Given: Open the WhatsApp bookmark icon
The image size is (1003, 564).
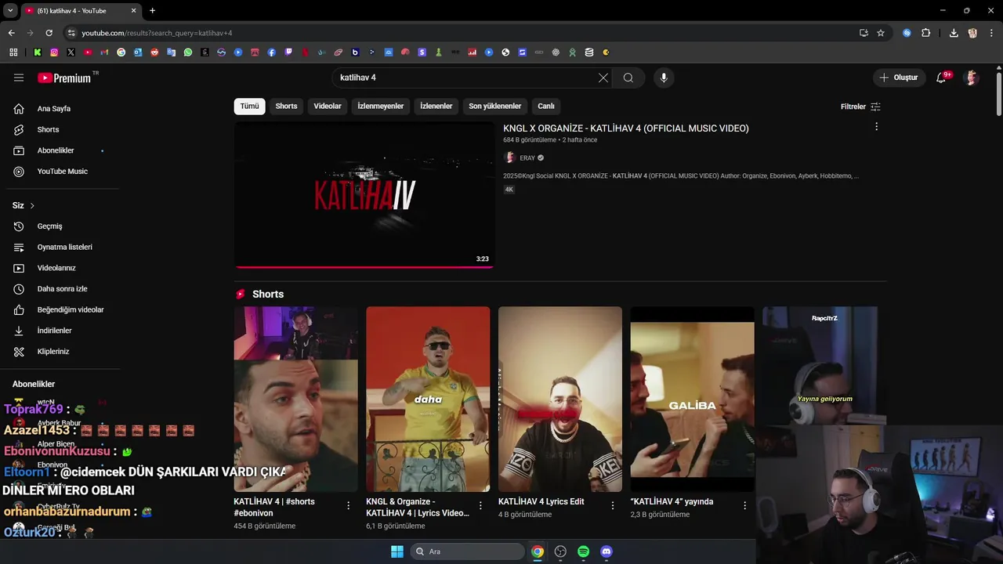Looking at the screenshot, I should [188, 52].
